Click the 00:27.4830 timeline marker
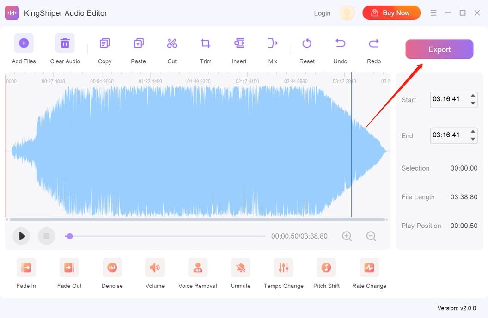 (x=54, y=81)
